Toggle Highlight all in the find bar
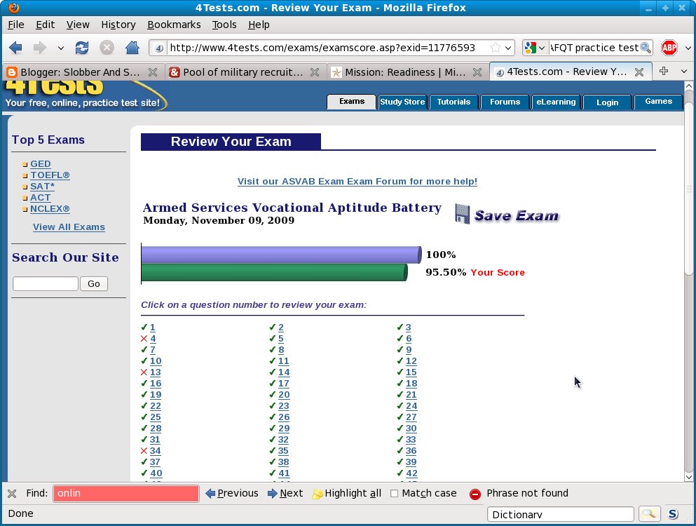 point(346,493)
